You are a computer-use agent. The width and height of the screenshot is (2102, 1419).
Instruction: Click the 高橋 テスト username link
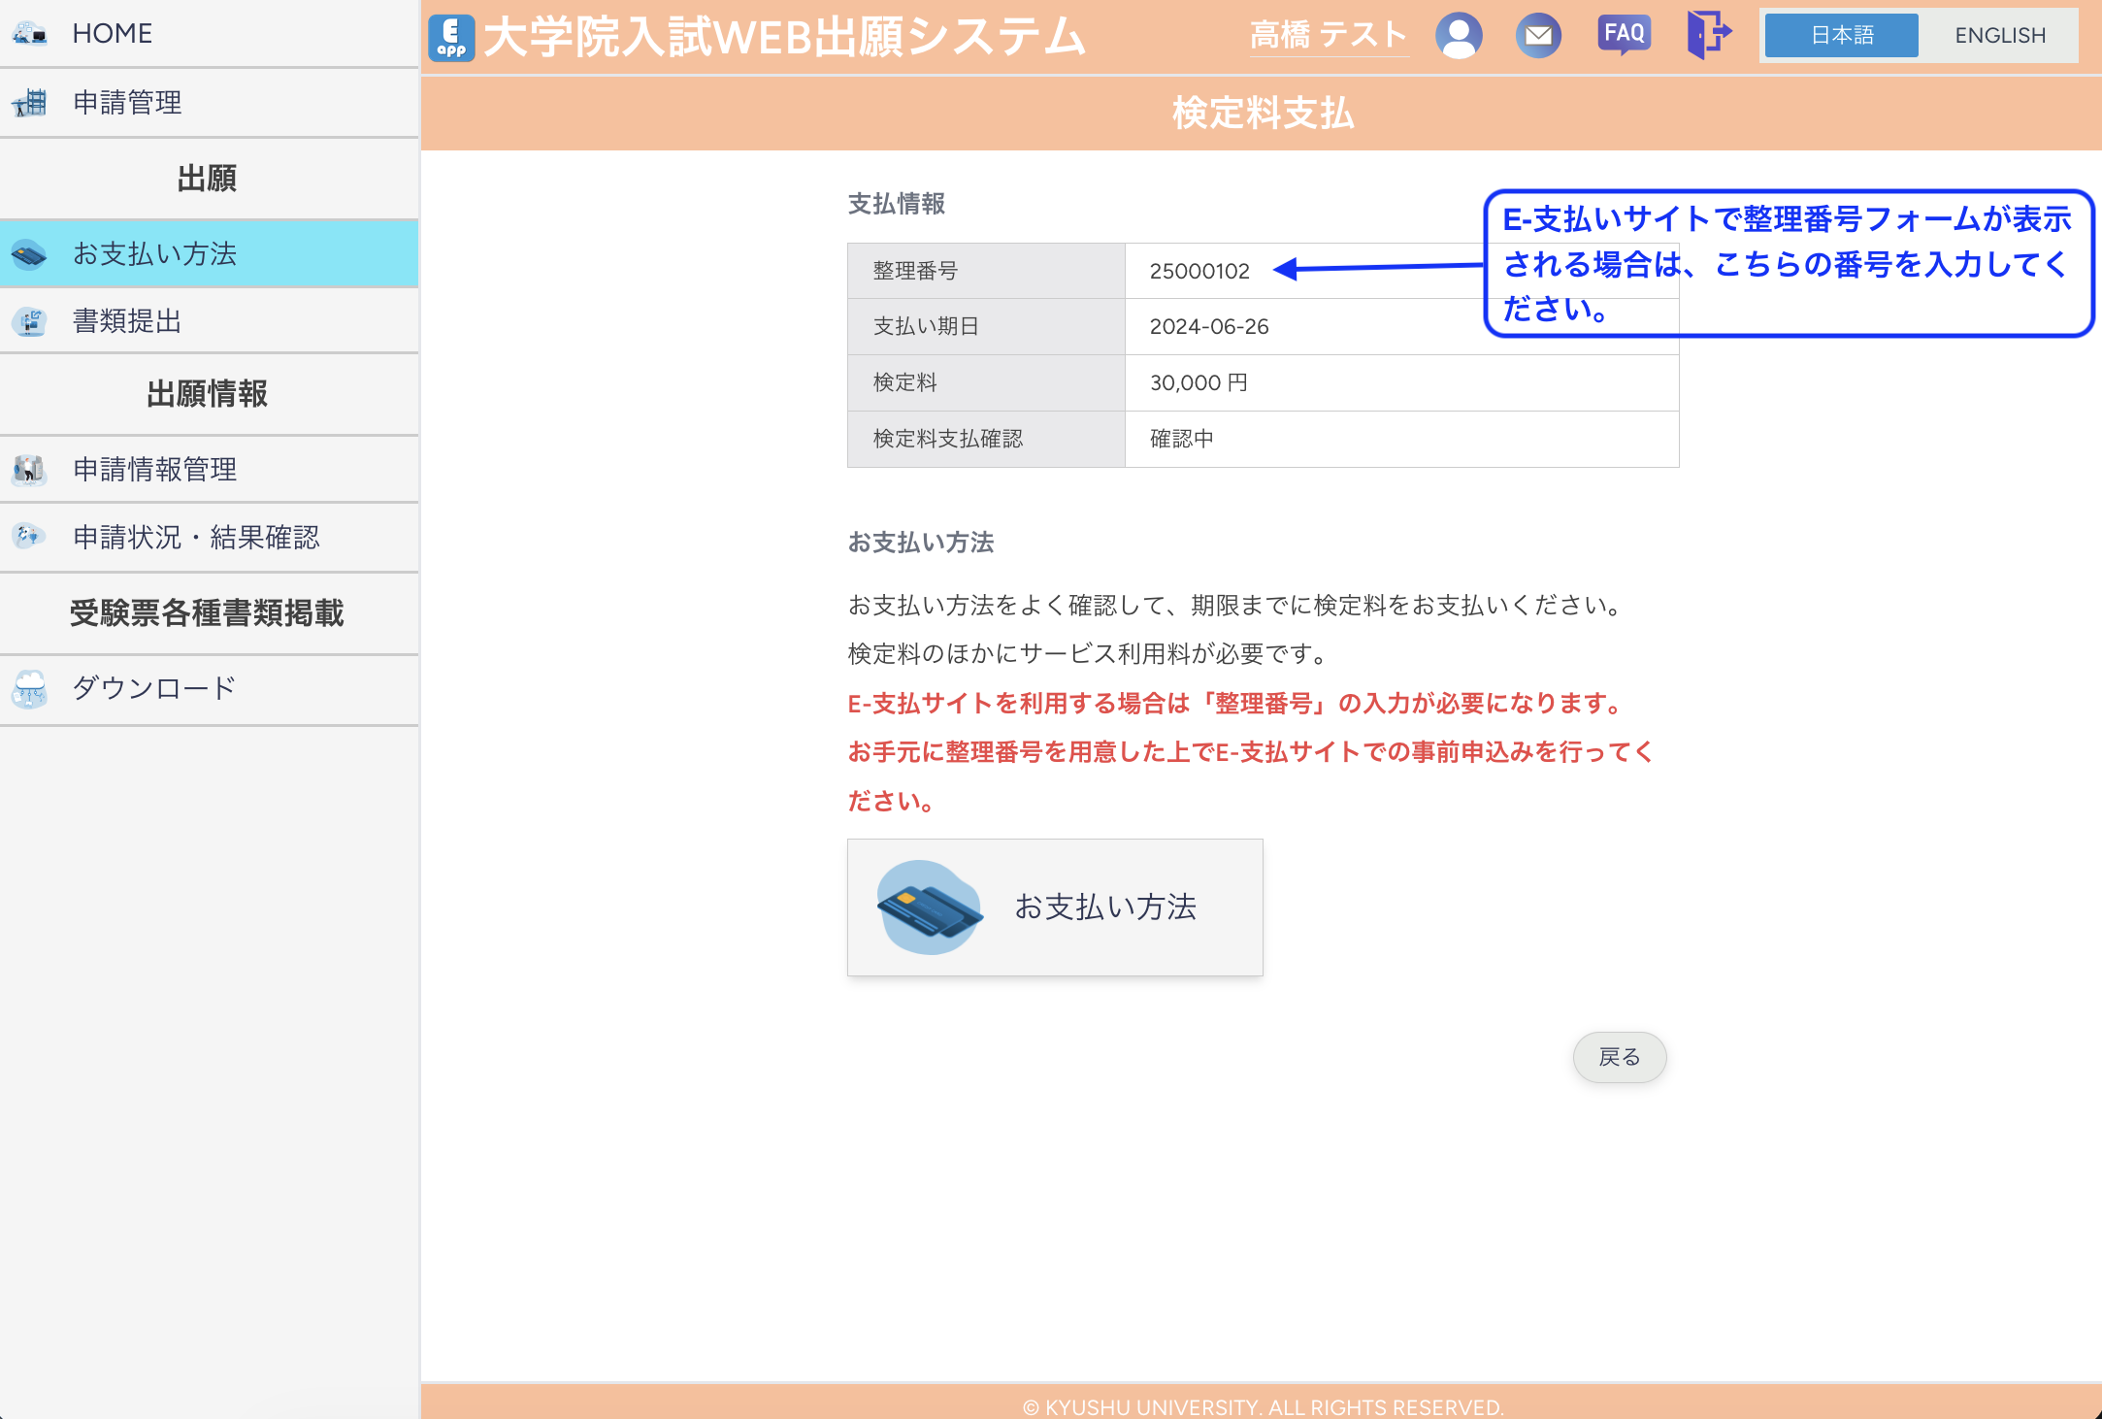[1330, 34]
